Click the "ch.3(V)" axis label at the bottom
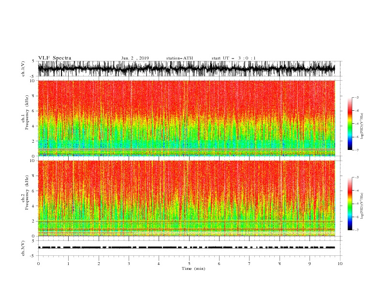 pyautogui.click(x=23, y=248)
